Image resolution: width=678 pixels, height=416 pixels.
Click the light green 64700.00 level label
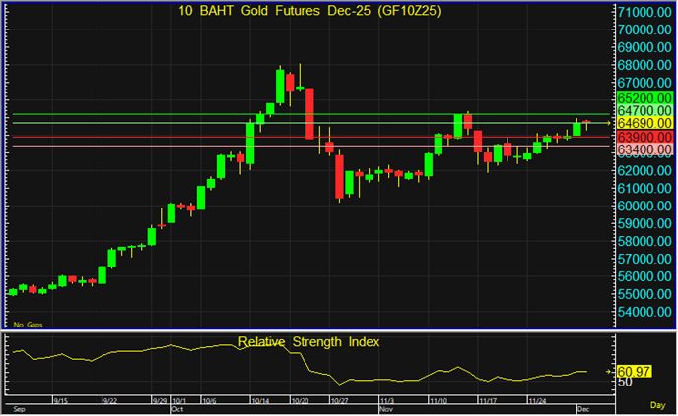[x=644, y=112]
